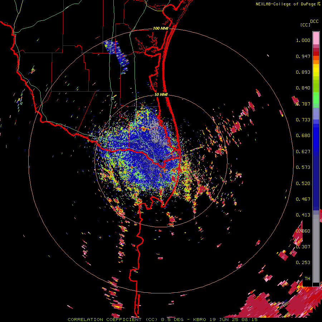Select the 0.947 color scale value

click(x=303, y=56)
